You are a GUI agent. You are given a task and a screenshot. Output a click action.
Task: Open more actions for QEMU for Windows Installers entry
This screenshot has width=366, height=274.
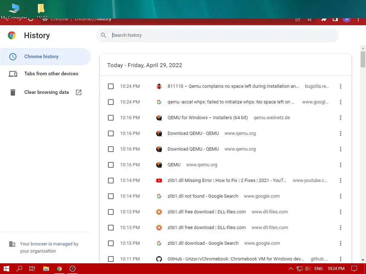[341, 118]
